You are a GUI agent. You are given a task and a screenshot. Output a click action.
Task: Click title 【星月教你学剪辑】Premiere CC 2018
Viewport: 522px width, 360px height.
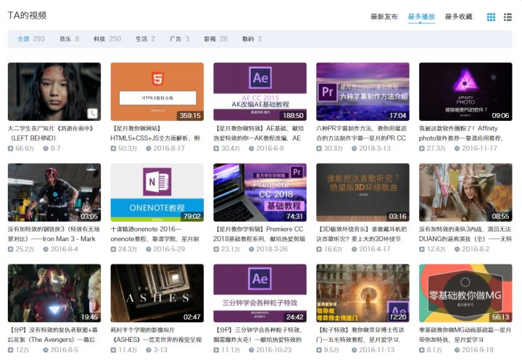click(260, 234)
